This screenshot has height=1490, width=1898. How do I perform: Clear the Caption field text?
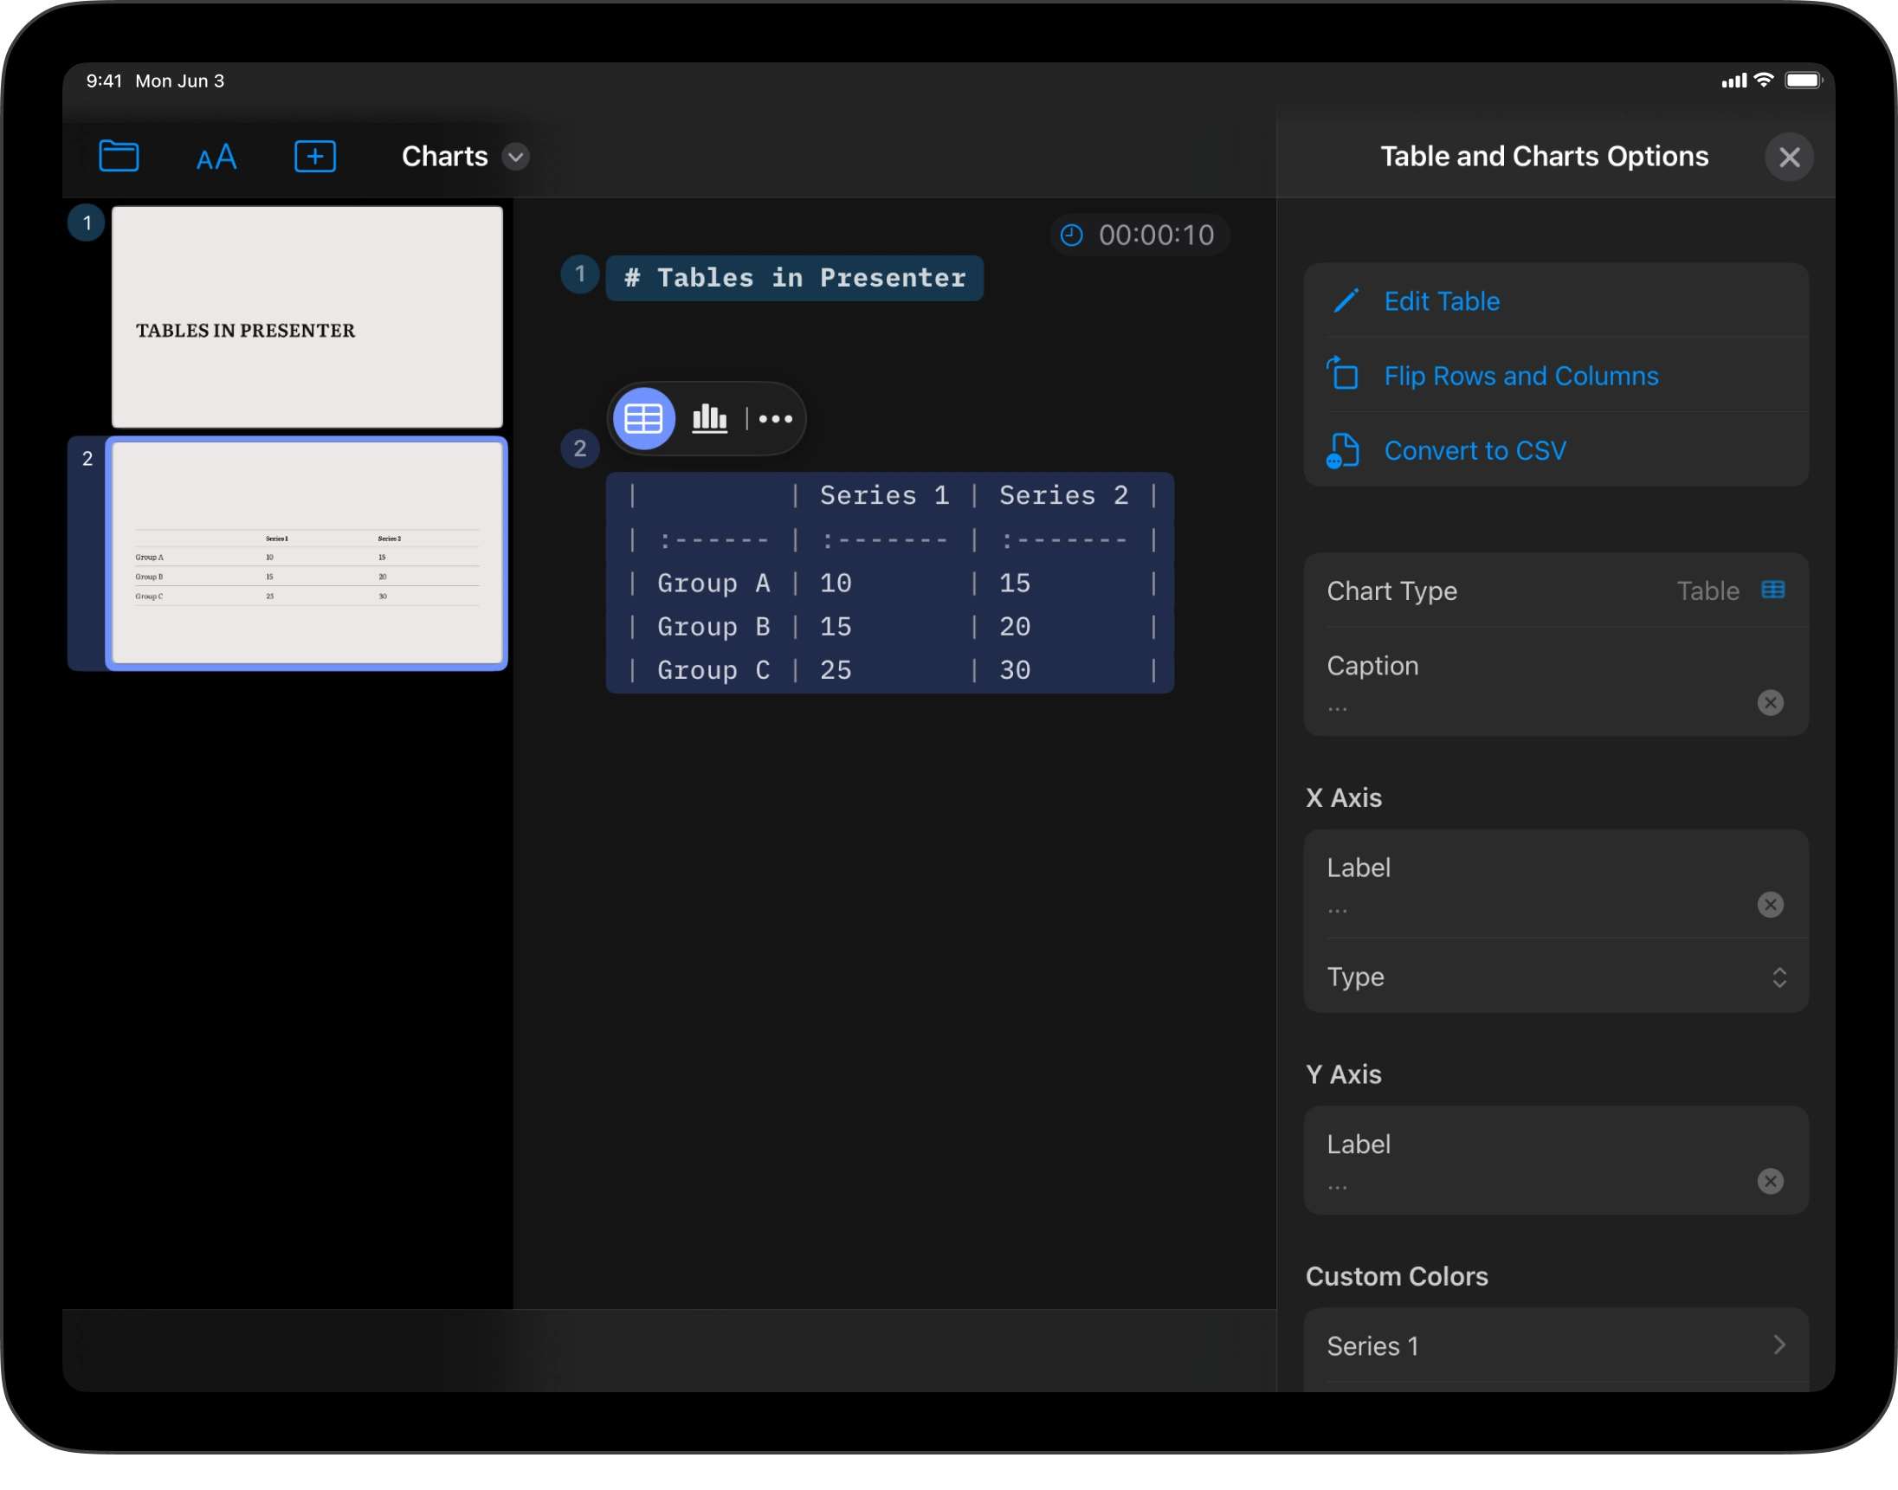point(1770,702)
